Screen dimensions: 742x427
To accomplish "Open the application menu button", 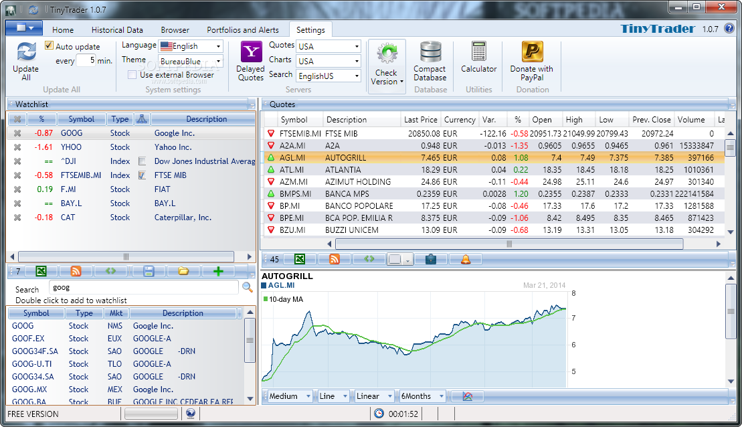I will pyautogui.click(x=24, y=28).
